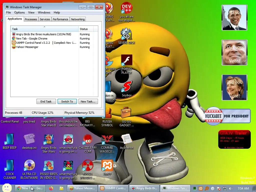Click the folder icon in the taskbar
Viewport: 256px width, 192px height.
pos(61,188)
